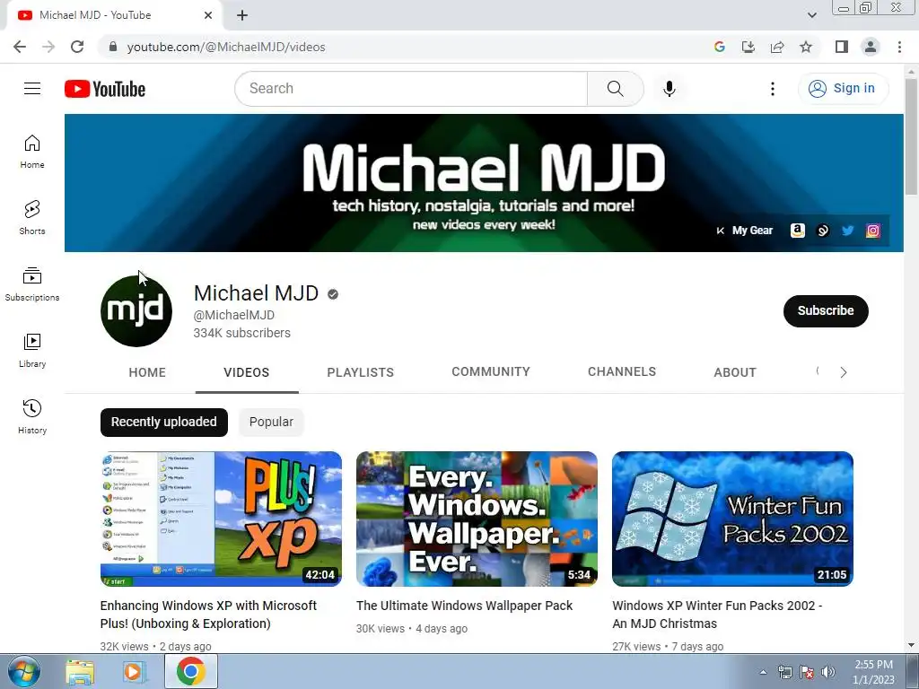Open History in the sidebar
Viewport: 919px width, 689px height.
click(x=32, y=416)
